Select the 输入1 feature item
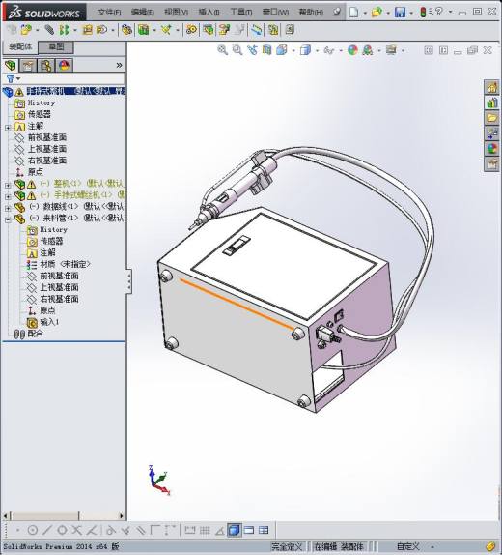 [x=49, y=322]
